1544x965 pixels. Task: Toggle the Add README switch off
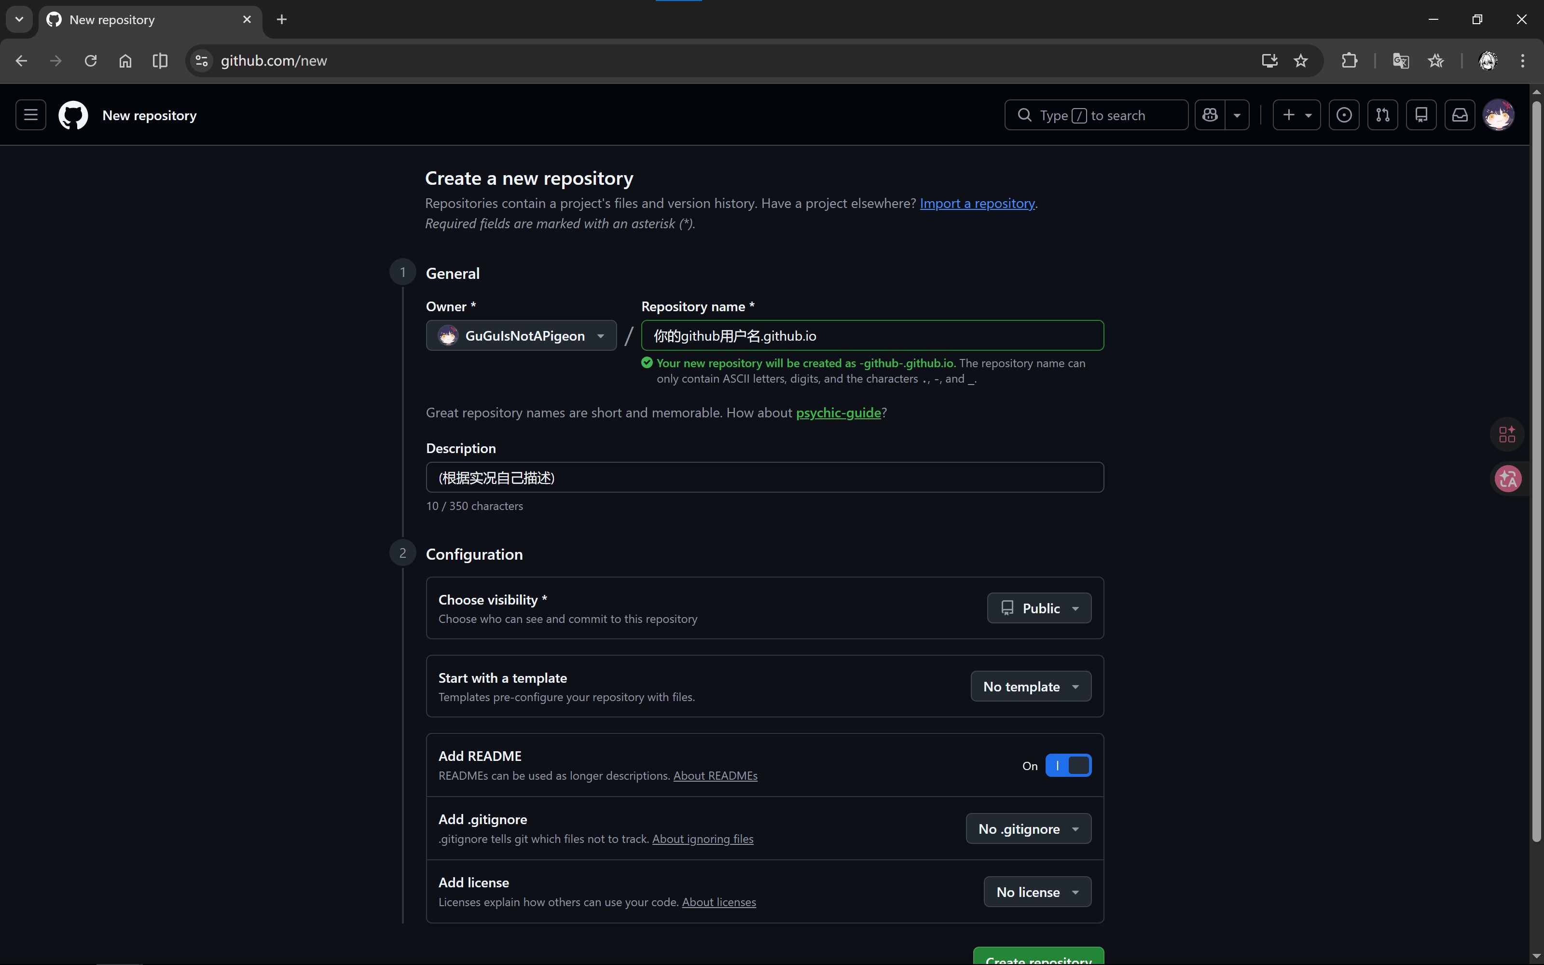coord(1068,765)
